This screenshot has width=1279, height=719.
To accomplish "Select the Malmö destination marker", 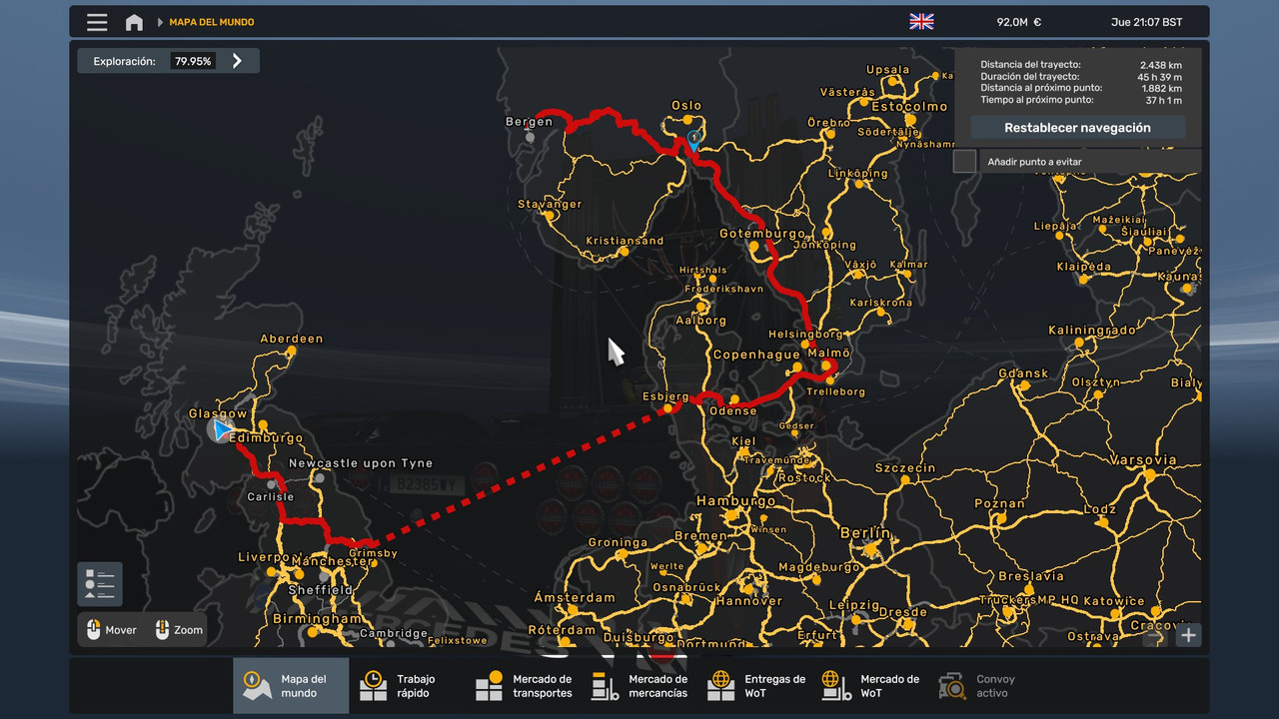I will coord(828,366).
